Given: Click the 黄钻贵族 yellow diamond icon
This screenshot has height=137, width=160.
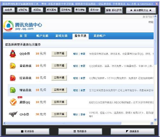Looking at the screenshot, I should click(x=13, y=66).
